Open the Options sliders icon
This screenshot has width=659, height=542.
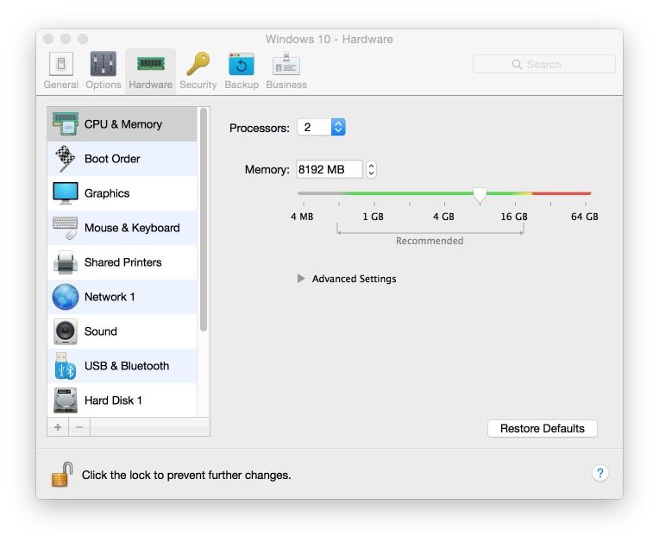(x=103, y=64)
